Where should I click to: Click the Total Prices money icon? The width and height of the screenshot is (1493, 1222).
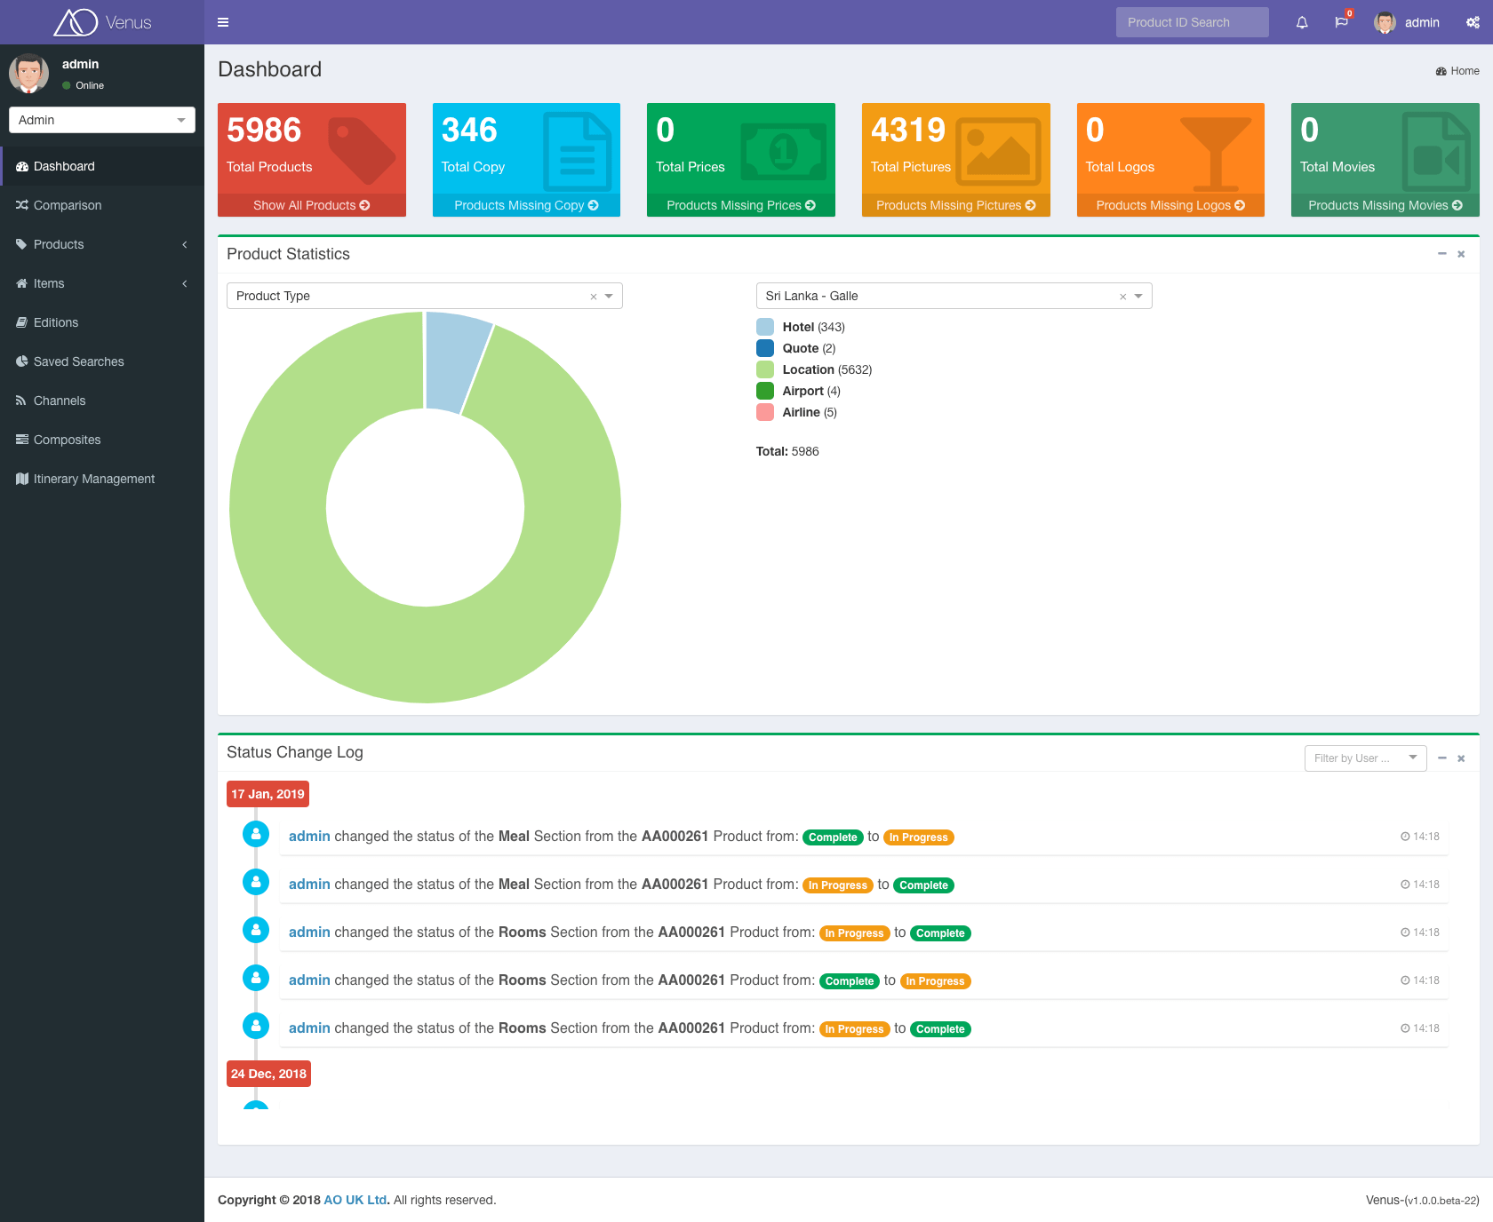[x=784, y=152]
